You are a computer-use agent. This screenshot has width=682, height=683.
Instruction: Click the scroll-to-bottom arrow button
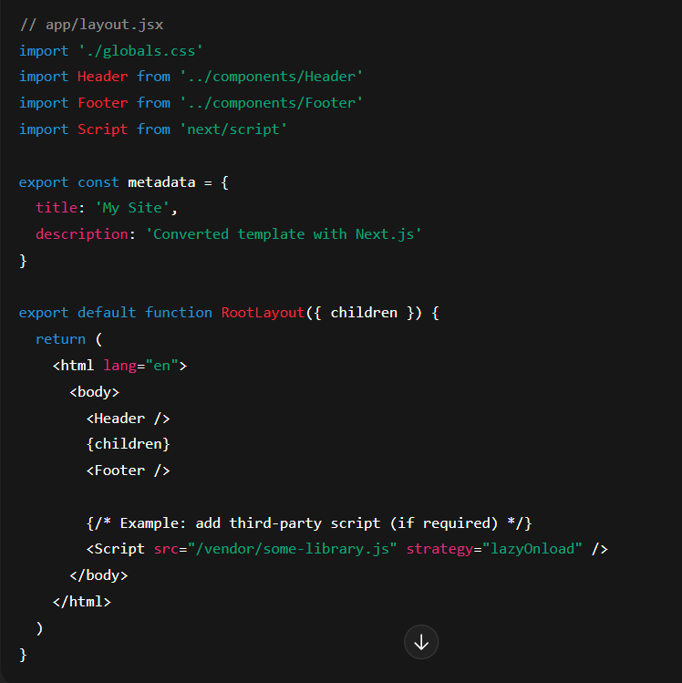coord(420,642)
